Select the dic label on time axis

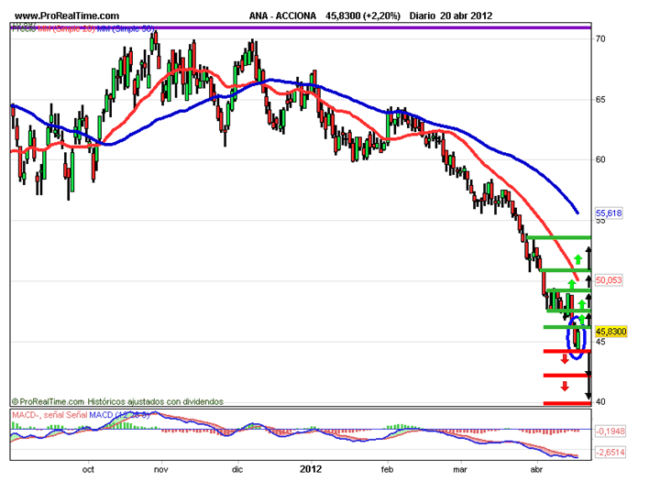click(237, 469)
